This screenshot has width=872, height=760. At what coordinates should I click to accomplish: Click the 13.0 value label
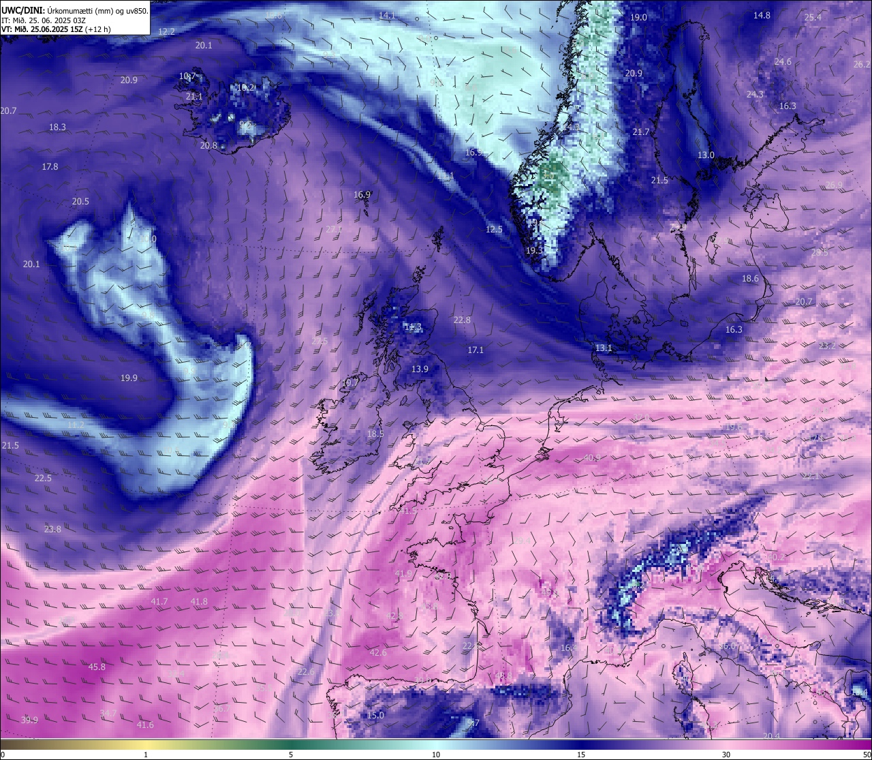pos(706,155)
